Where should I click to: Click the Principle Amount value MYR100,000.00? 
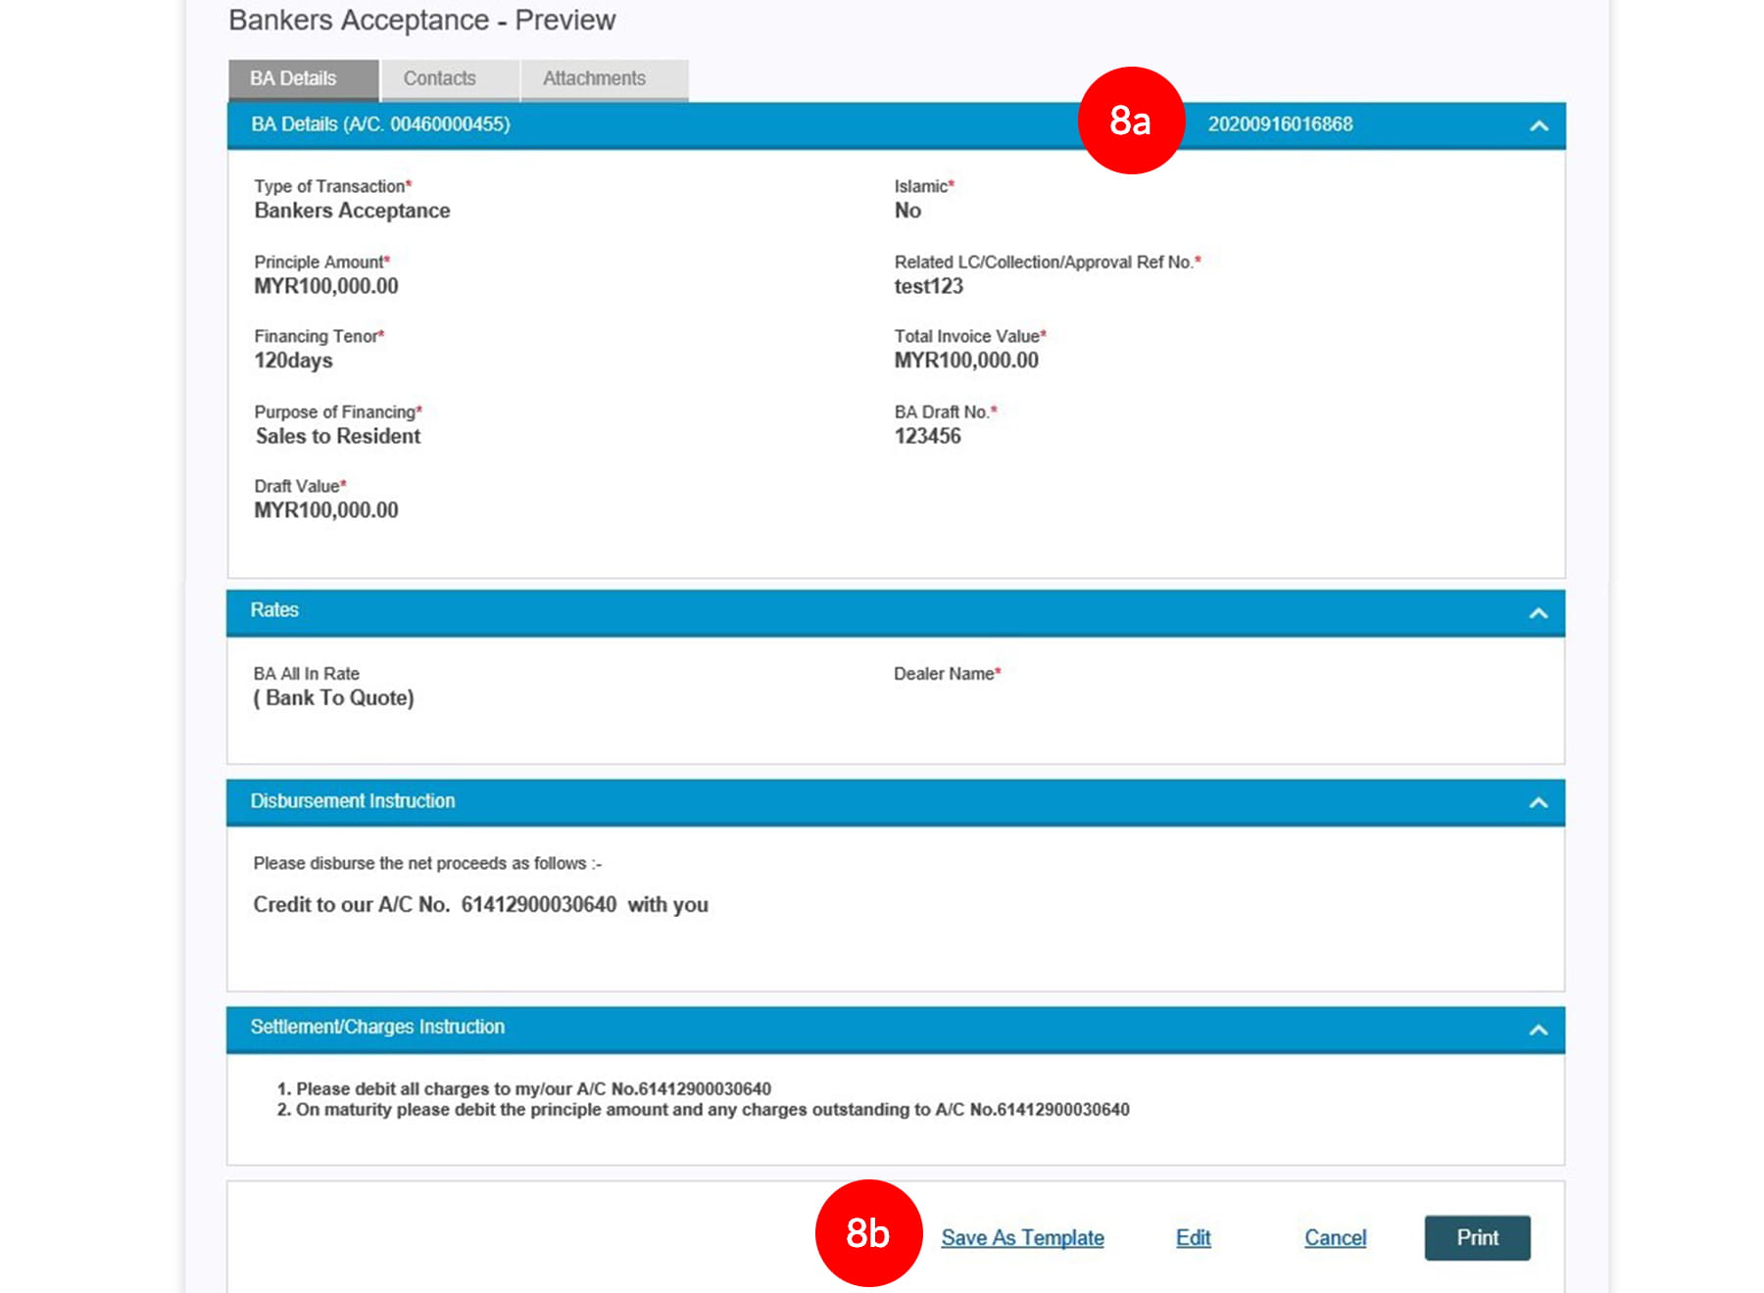tap(326, 286)
